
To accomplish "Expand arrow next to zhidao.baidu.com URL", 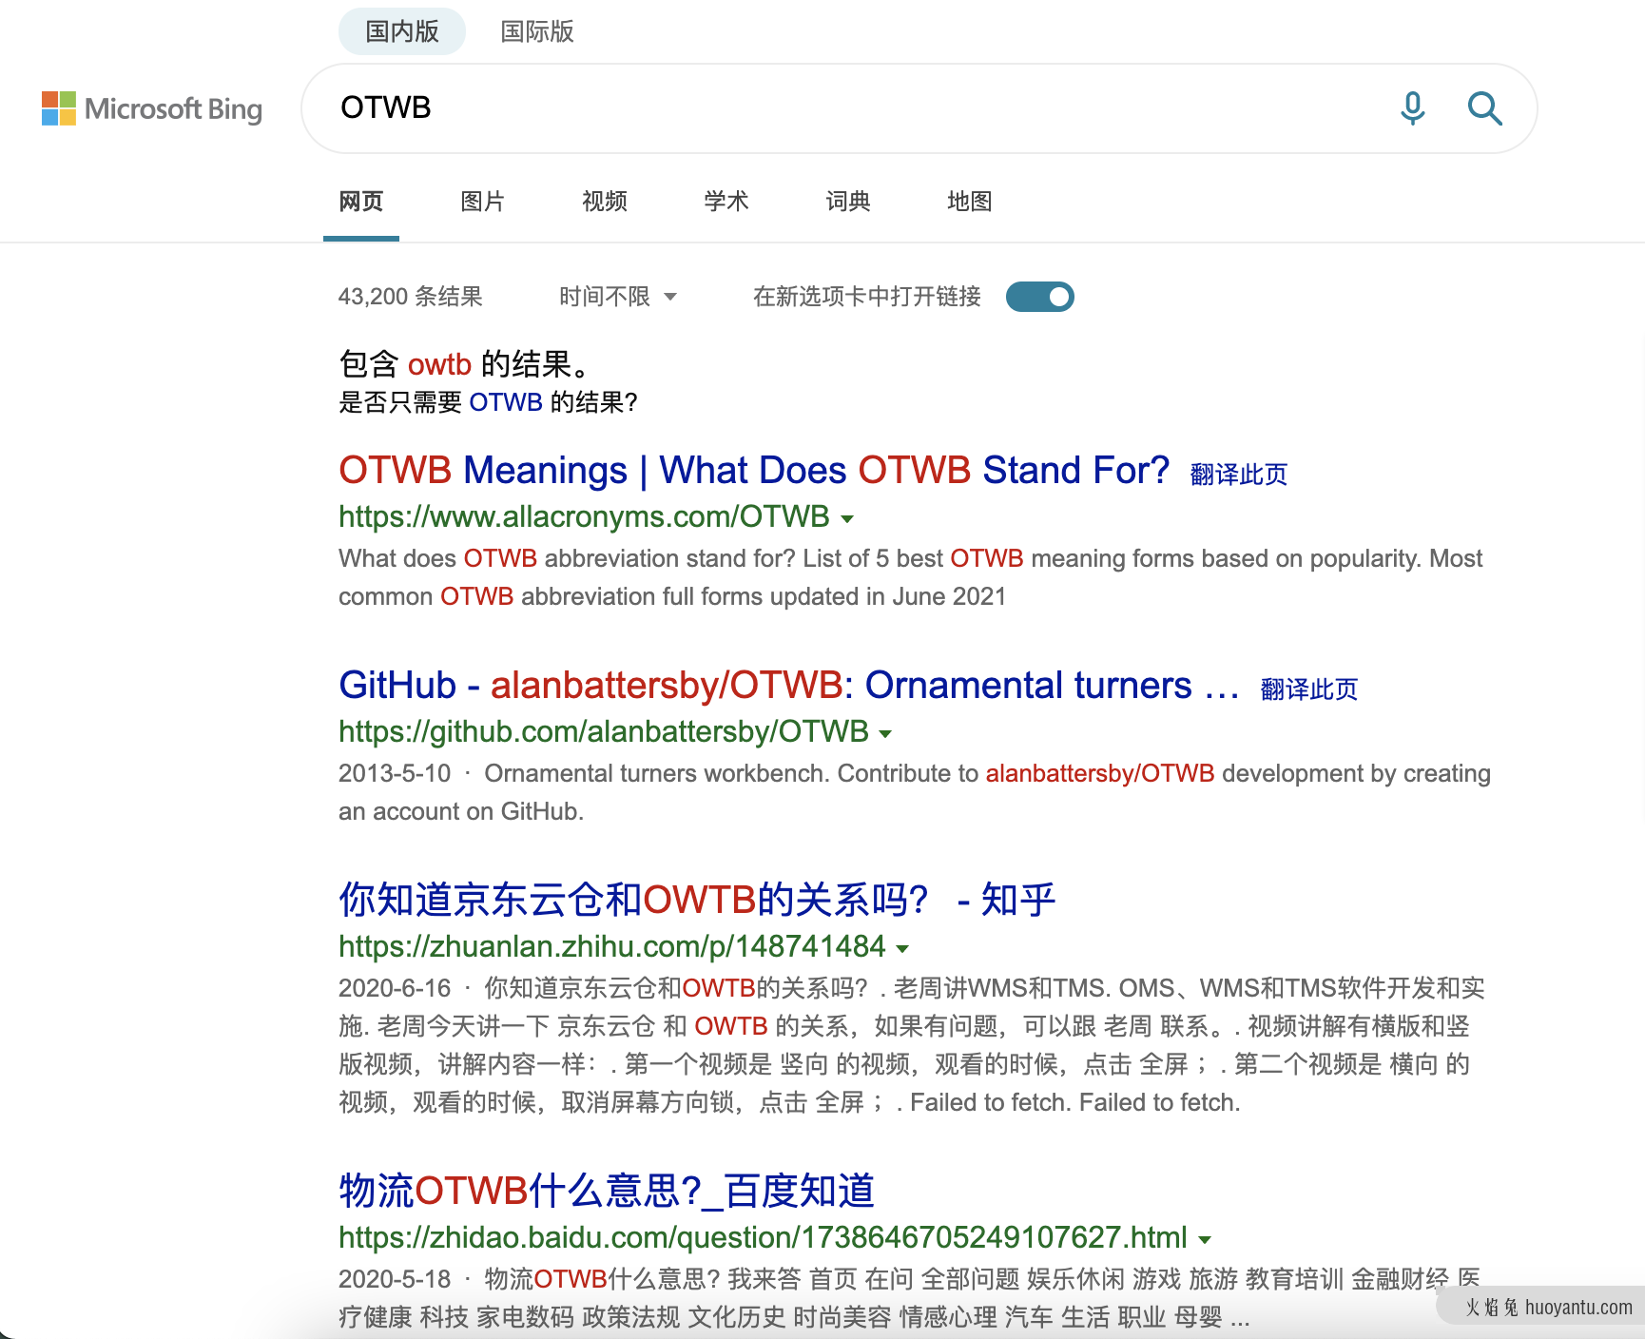I will (x=1205, y=1240).
